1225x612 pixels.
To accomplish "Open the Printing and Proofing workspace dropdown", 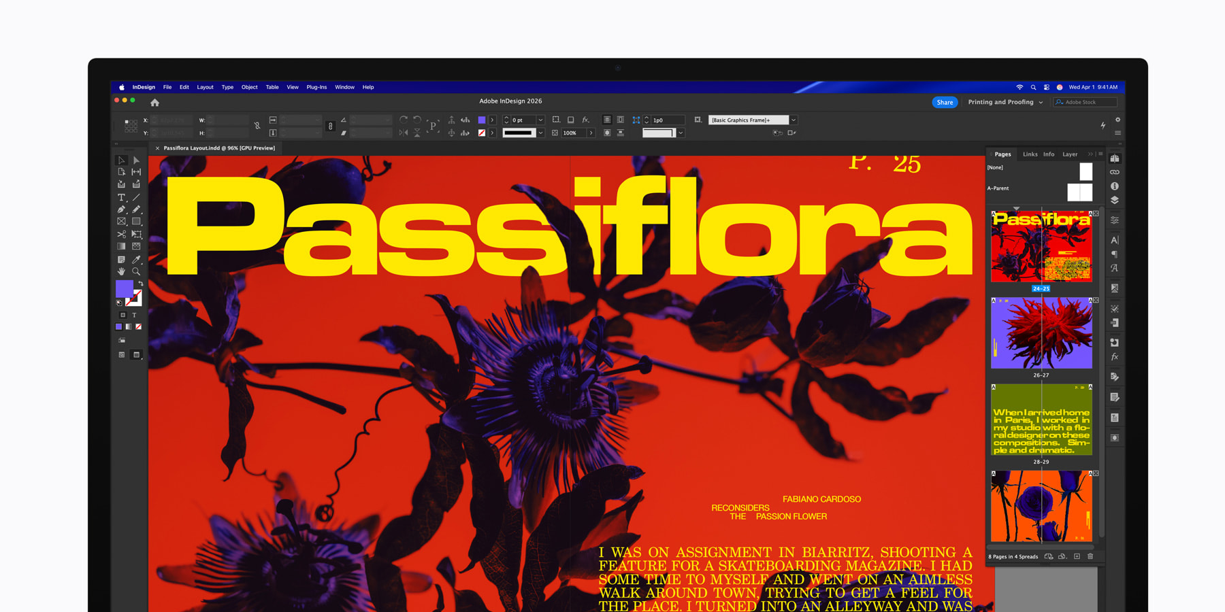I will click(x=1005, y=102).
